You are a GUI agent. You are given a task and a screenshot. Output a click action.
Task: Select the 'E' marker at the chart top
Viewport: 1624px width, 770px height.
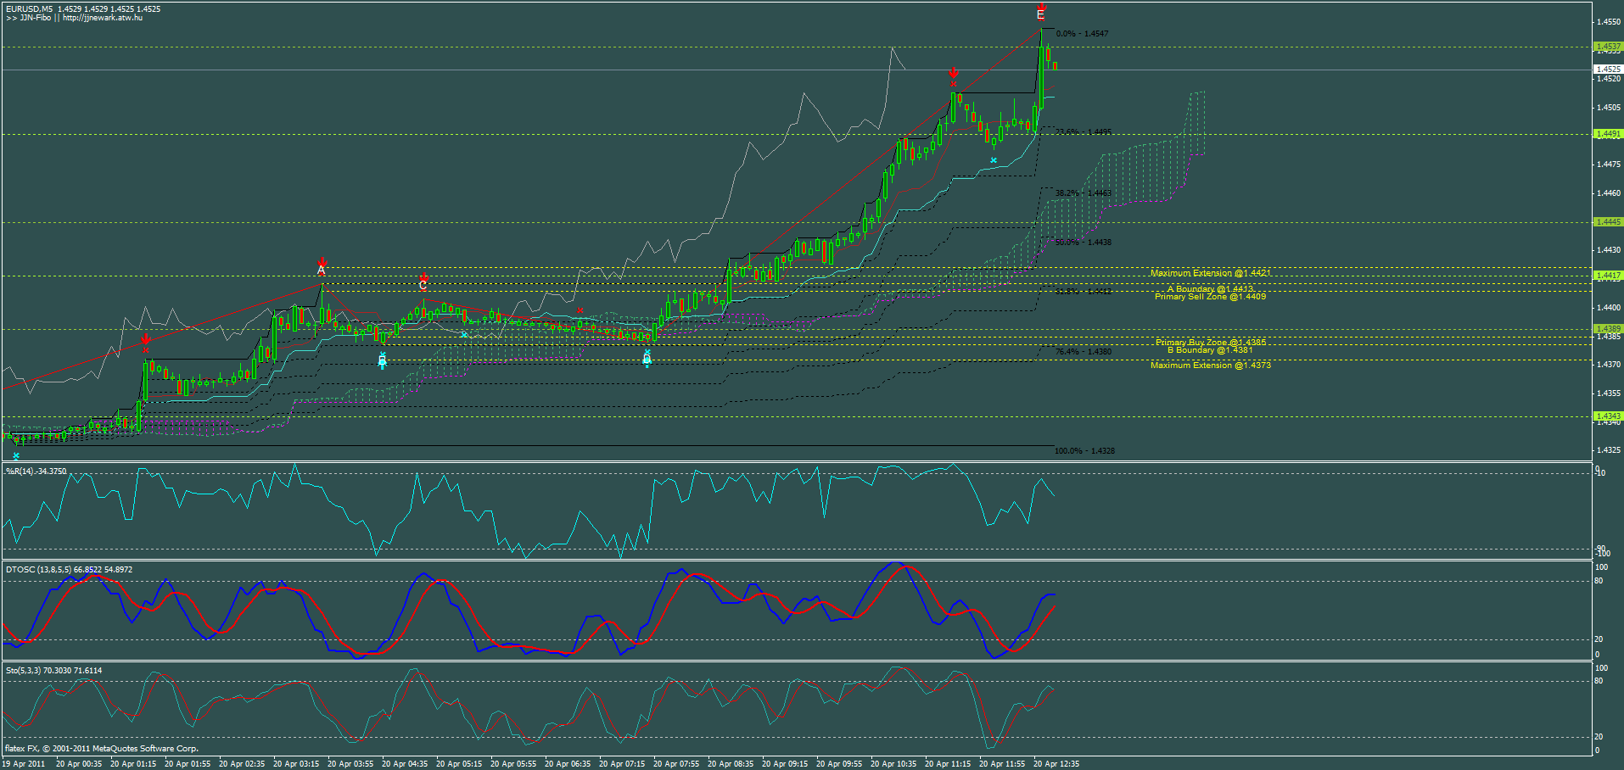pos(1042,15)
